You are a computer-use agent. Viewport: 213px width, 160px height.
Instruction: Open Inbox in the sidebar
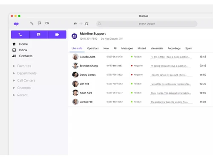click(23, 50)
